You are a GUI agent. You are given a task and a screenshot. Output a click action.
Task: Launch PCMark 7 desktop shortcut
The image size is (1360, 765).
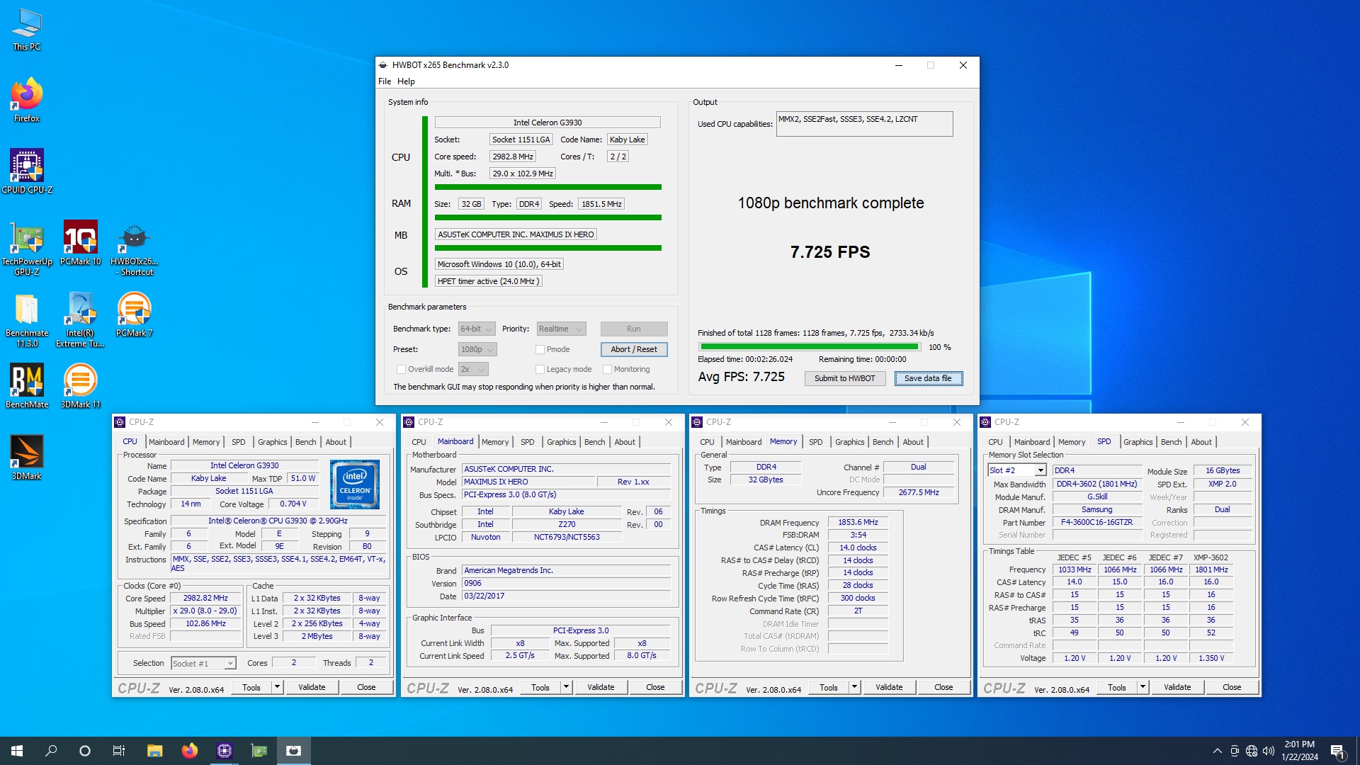(x=134, y=314)
